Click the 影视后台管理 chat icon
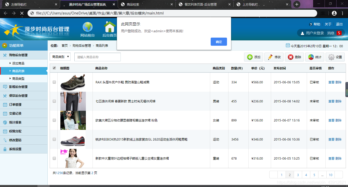Screen dimensions: 348x187 (5, 87)
